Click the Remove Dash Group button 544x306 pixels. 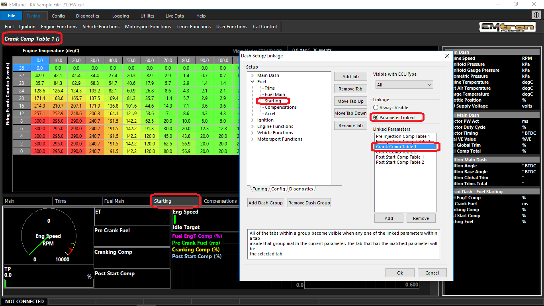click(x=309, y=203)
